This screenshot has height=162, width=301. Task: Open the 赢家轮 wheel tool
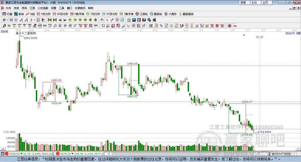pos(156,14)
